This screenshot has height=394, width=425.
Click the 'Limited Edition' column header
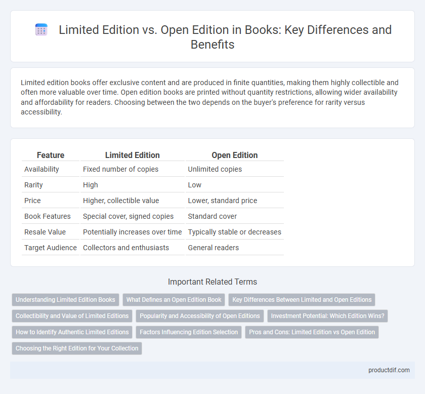pyautogui.click(x=132, y=155)
